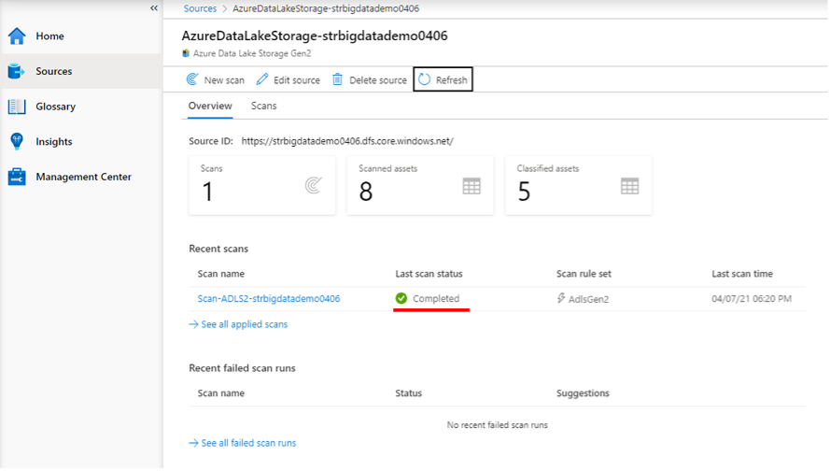Choose Edit source in toolbar
This screenshot has height=471, width=830.
(x=297, y=80)
